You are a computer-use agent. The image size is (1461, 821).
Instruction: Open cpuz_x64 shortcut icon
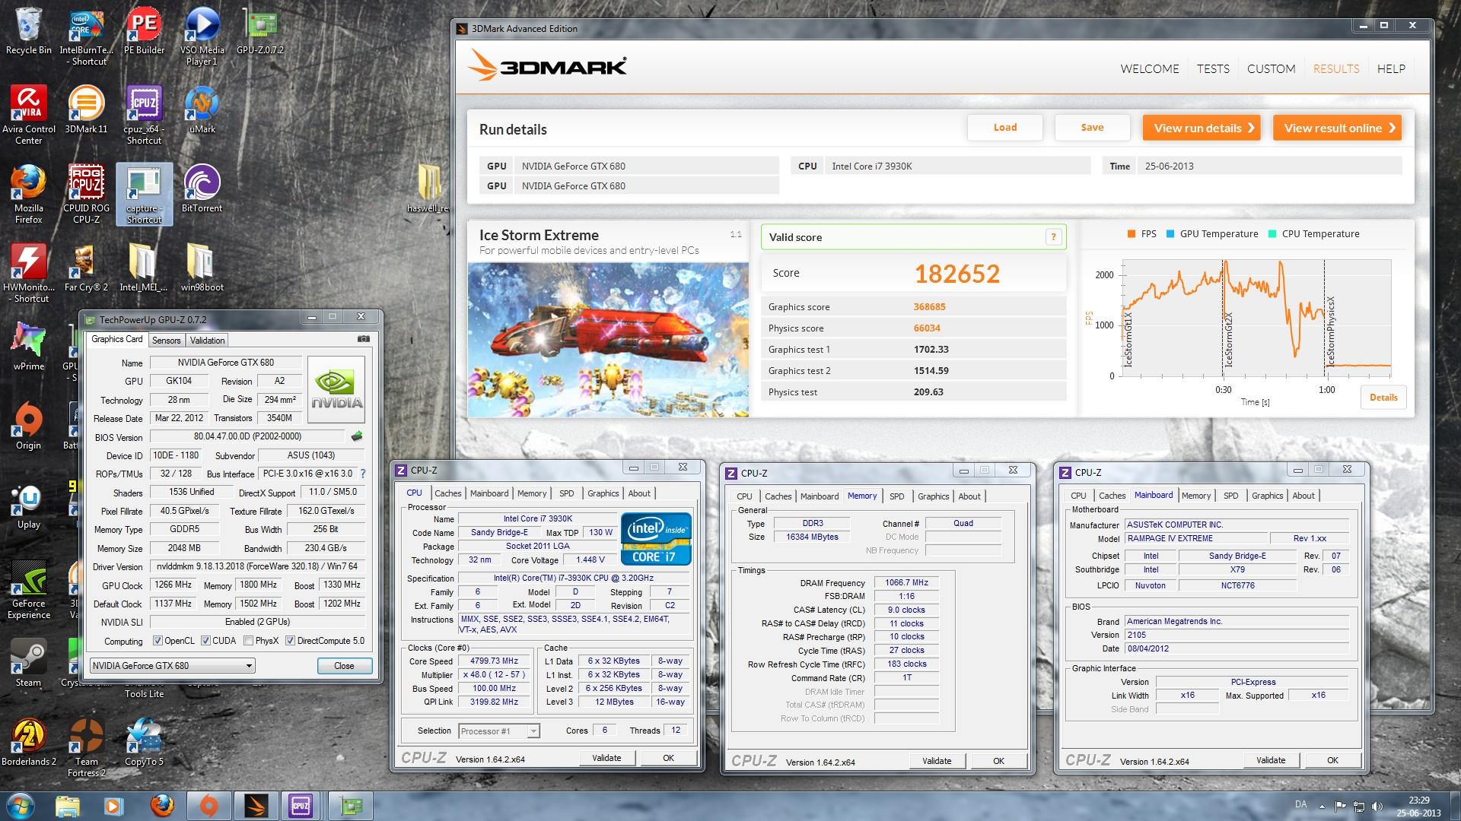[x=144, y=114]
